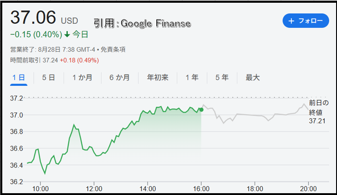Screen dimensions: 337x195
Task: Click the grey after-hours line near 18:00
Action: (255, 116)
